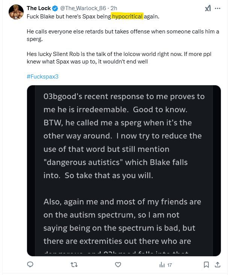Like the tweet with the heart icon
The height and width of the screenshot is (275, 234).
tap(118, 265)
